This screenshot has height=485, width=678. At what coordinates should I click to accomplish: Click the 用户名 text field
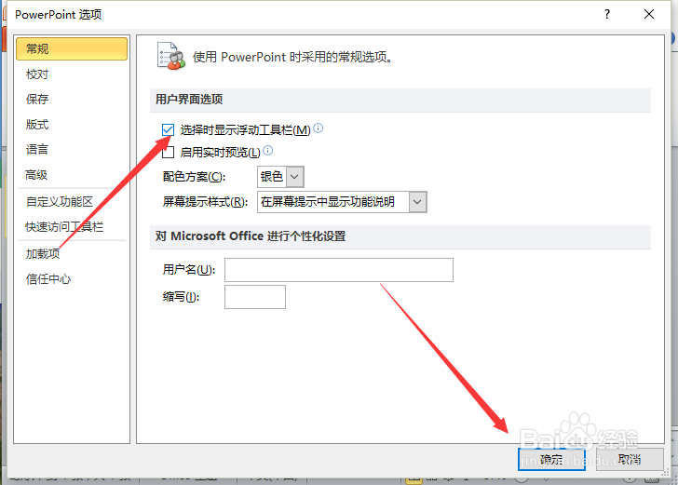coord(339,270)
